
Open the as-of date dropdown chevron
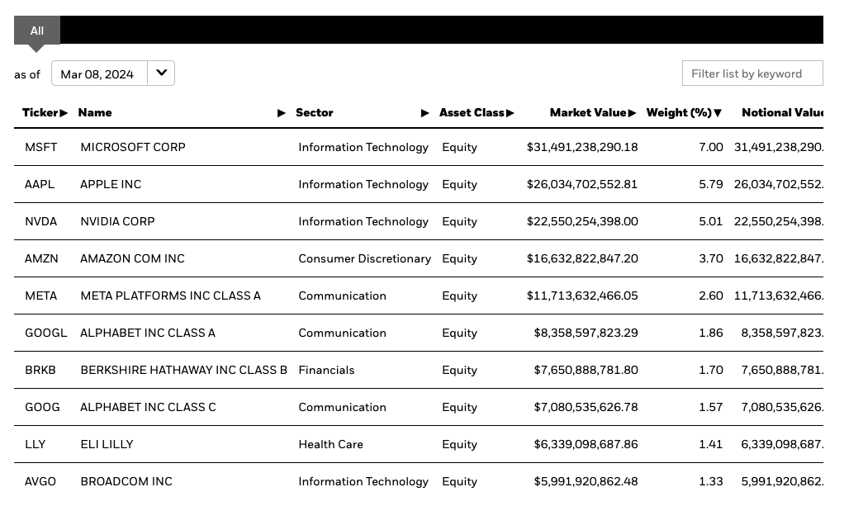click(x=161, y=73)
